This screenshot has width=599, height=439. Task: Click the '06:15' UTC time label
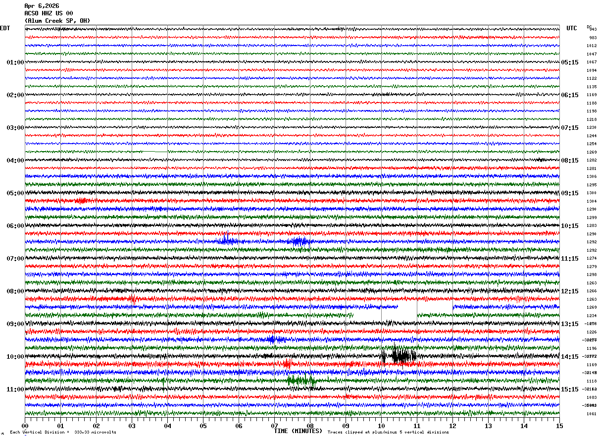(570, 95)
